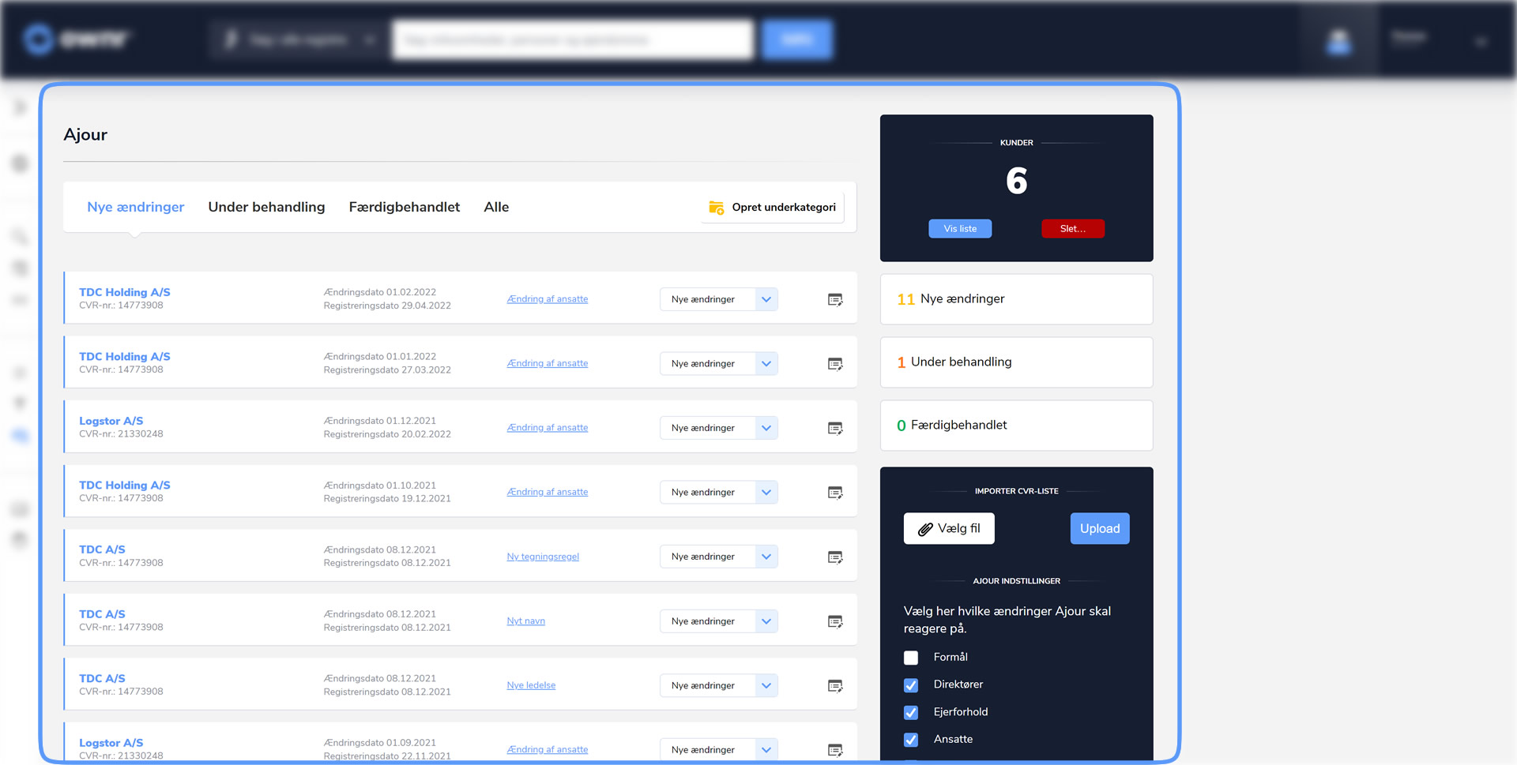Open note icon in Ny tegningsregel row

click(x=835, y=557)
